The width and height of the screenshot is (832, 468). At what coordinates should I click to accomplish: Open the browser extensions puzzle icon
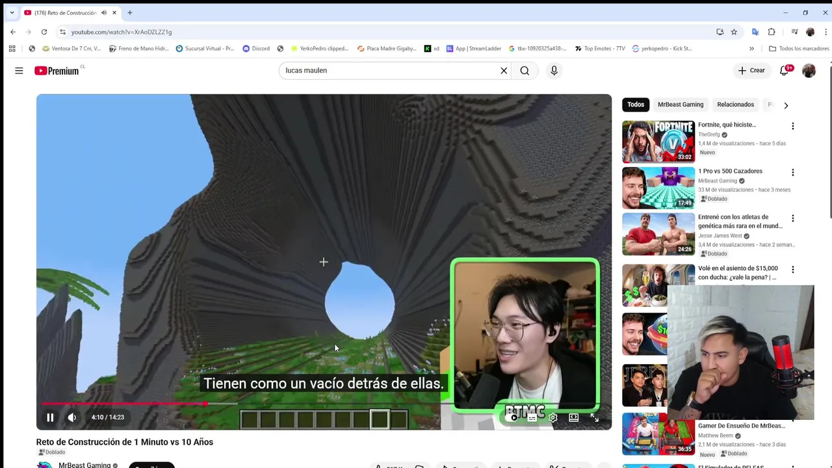pyautogui.click(x=772, y=32)
